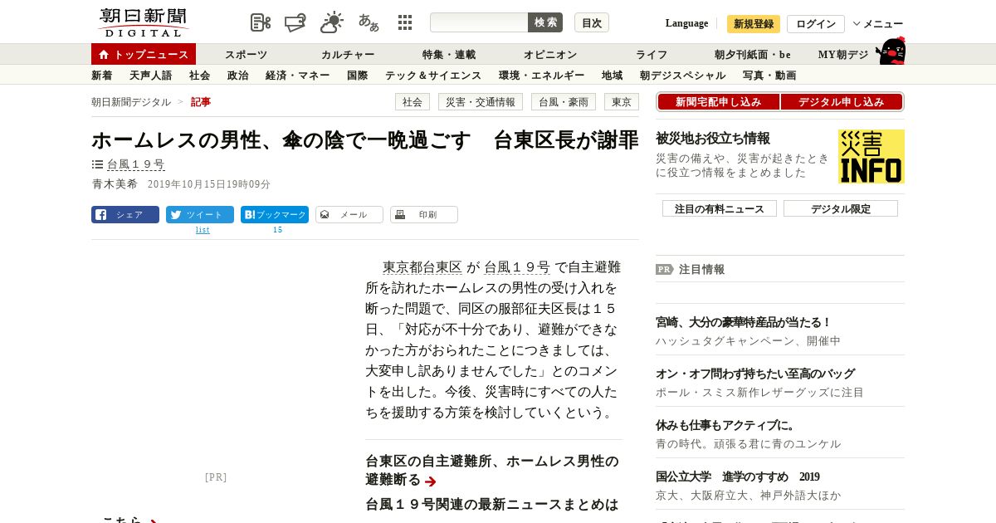Click the 検索 search button
996x523 pixels.
545,22
